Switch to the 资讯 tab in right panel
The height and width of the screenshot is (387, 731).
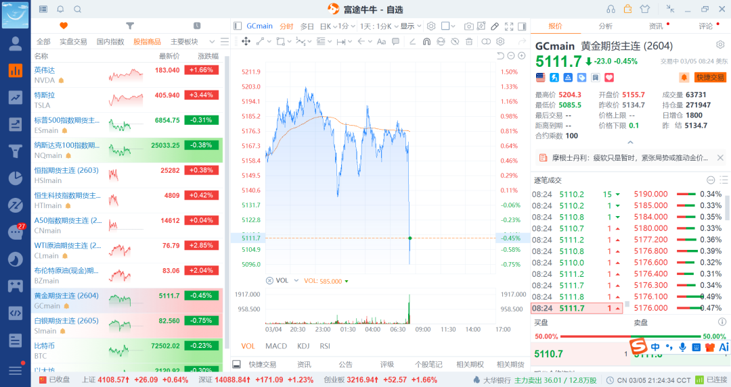click(655, 26)
